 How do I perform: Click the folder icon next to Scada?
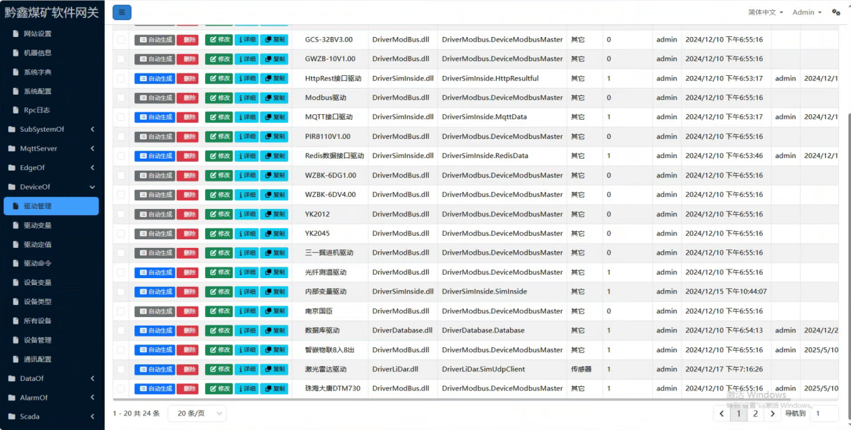[x=11, y=417]
